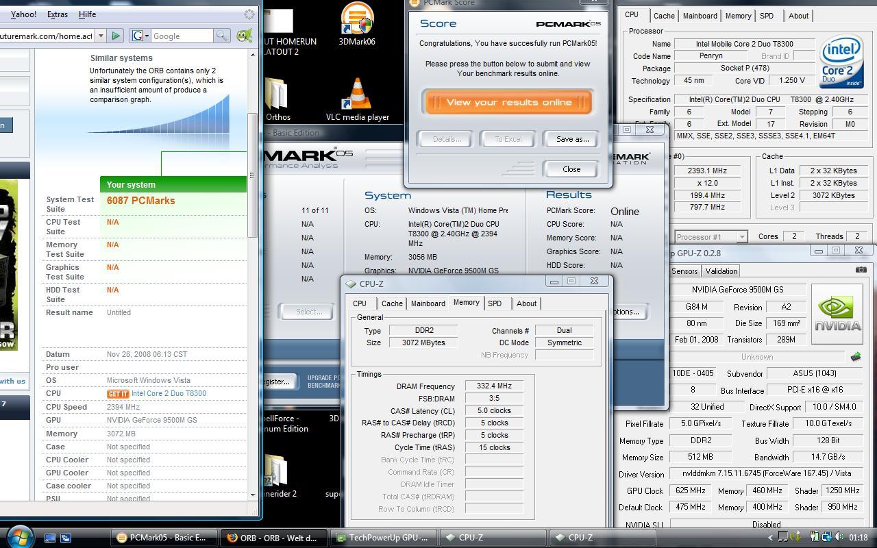Viewport: 877px width, 548px height.
Task: Click CPU-Z window title icon
Action: (x=351, y=284)
